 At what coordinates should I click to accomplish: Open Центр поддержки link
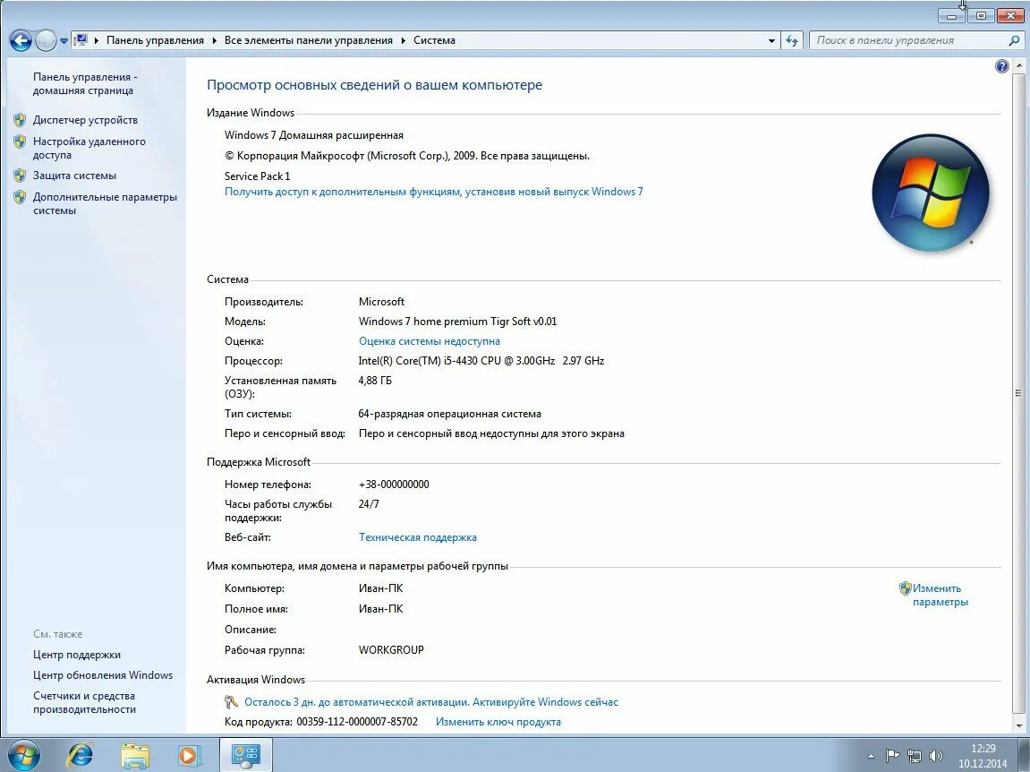(77, 655)
